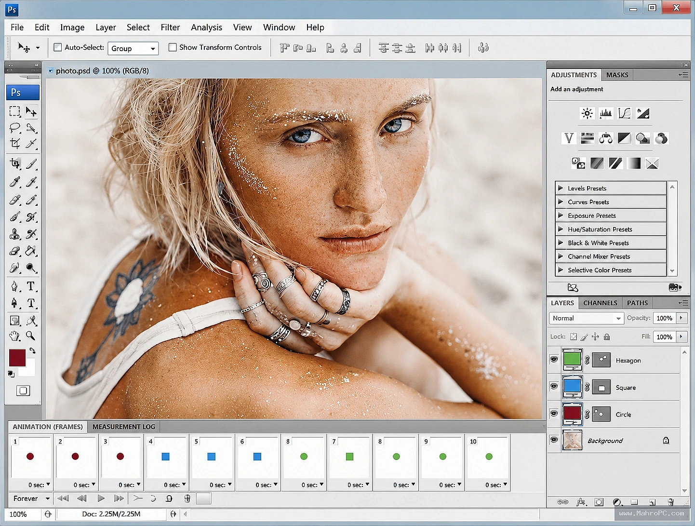Add a Vibrance adjustment
695x526 pixels.
(569, 138)
